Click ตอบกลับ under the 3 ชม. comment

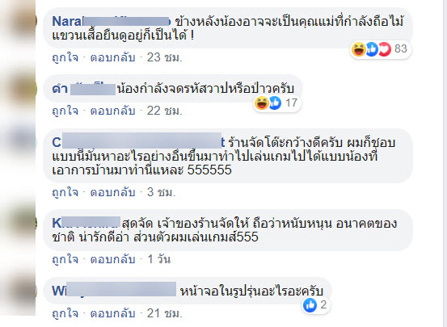[112, 192]
